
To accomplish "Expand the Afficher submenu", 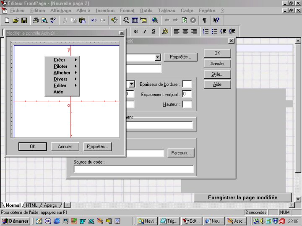I will click(x=62, y=73).
